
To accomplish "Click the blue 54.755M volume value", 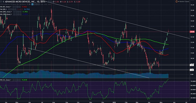I will click(x=27, y=9).
